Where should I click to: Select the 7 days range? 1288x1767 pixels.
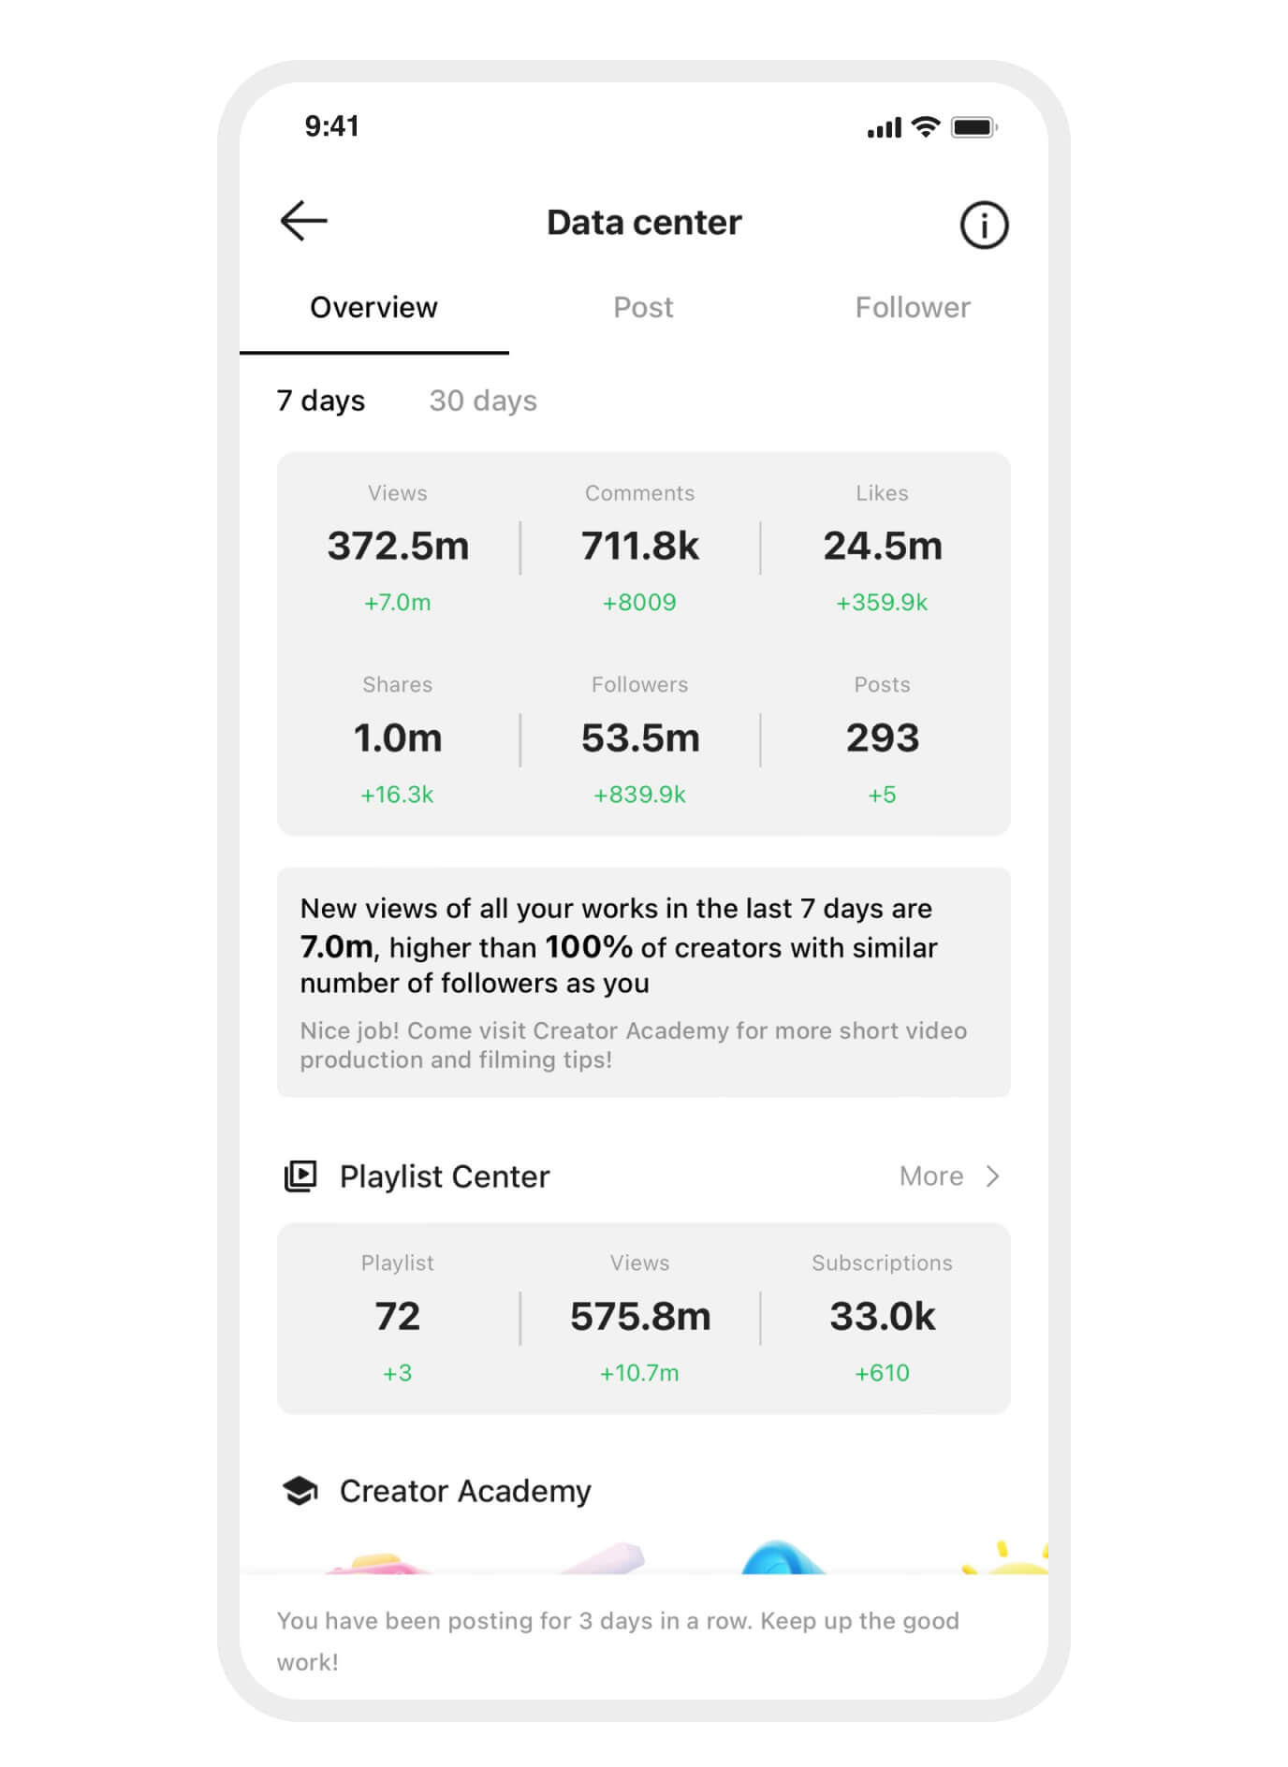(x=321, y=401)
